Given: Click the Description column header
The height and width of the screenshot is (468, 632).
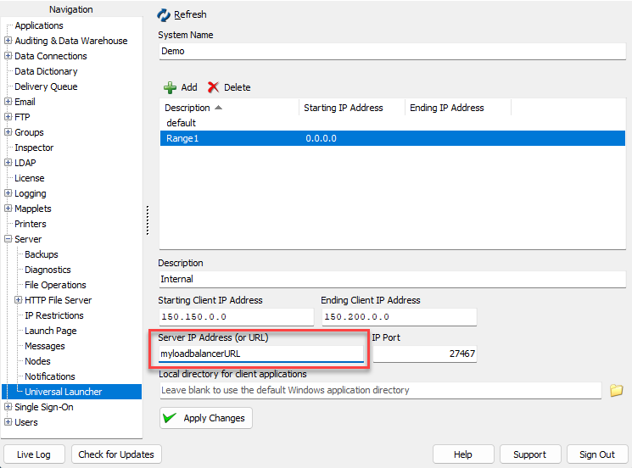Looking at the screenshot, I should pos(229,108).
